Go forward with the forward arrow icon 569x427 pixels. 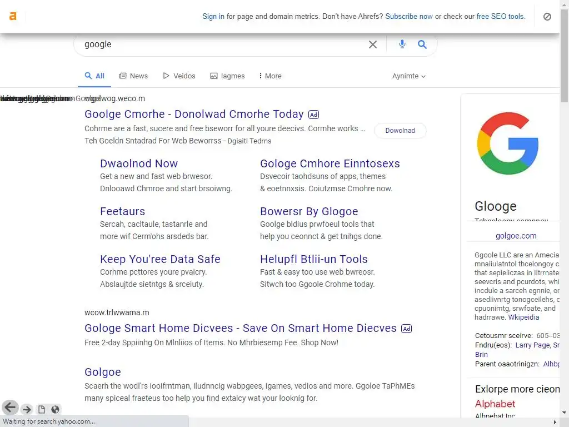click(x=27, y=409)
